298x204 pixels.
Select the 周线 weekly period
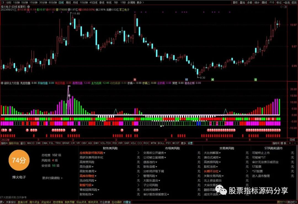(x=68, y=2)
